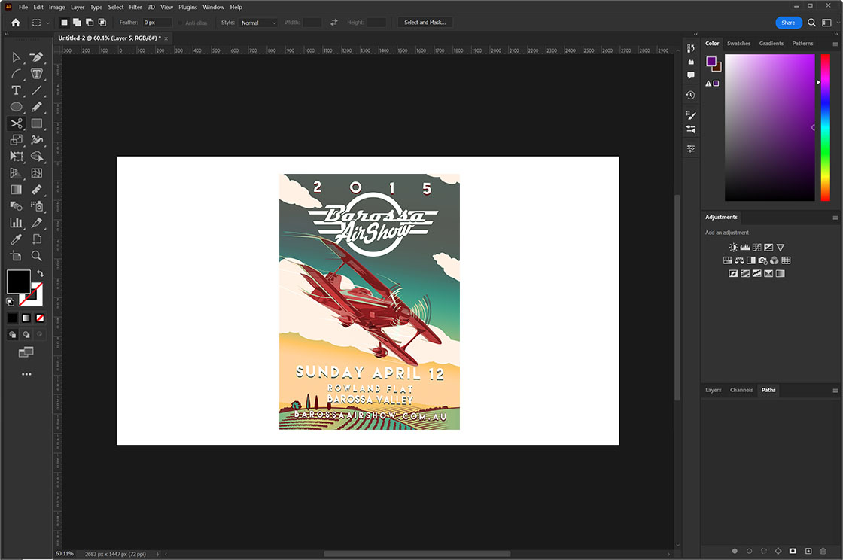Select the Free Transform tool
Screen dimensions: 843x560
(x=16, y=157)
